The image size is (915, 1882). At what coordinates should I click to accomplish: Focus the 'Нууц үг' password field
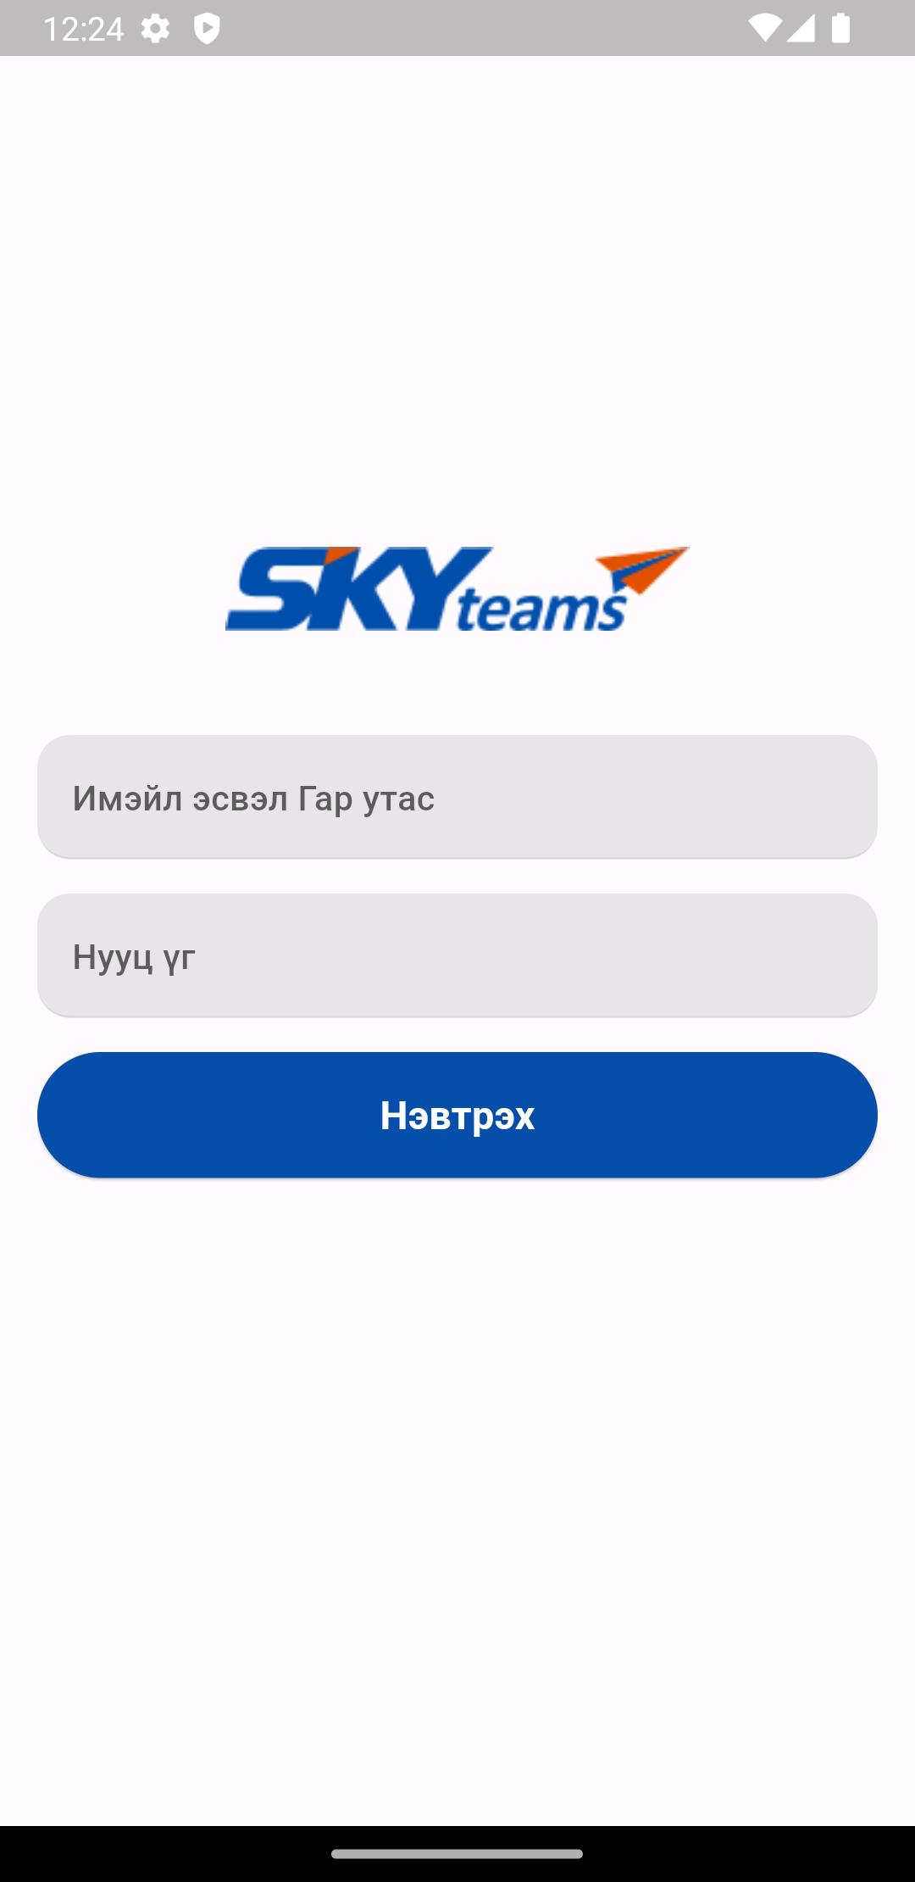[x=457, y=955]
